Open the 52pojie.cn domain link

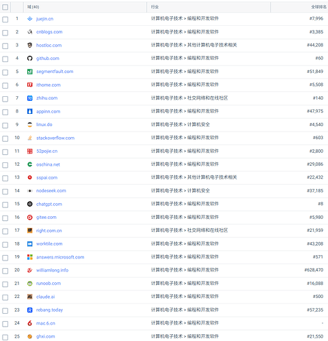(x=47, y=151)
